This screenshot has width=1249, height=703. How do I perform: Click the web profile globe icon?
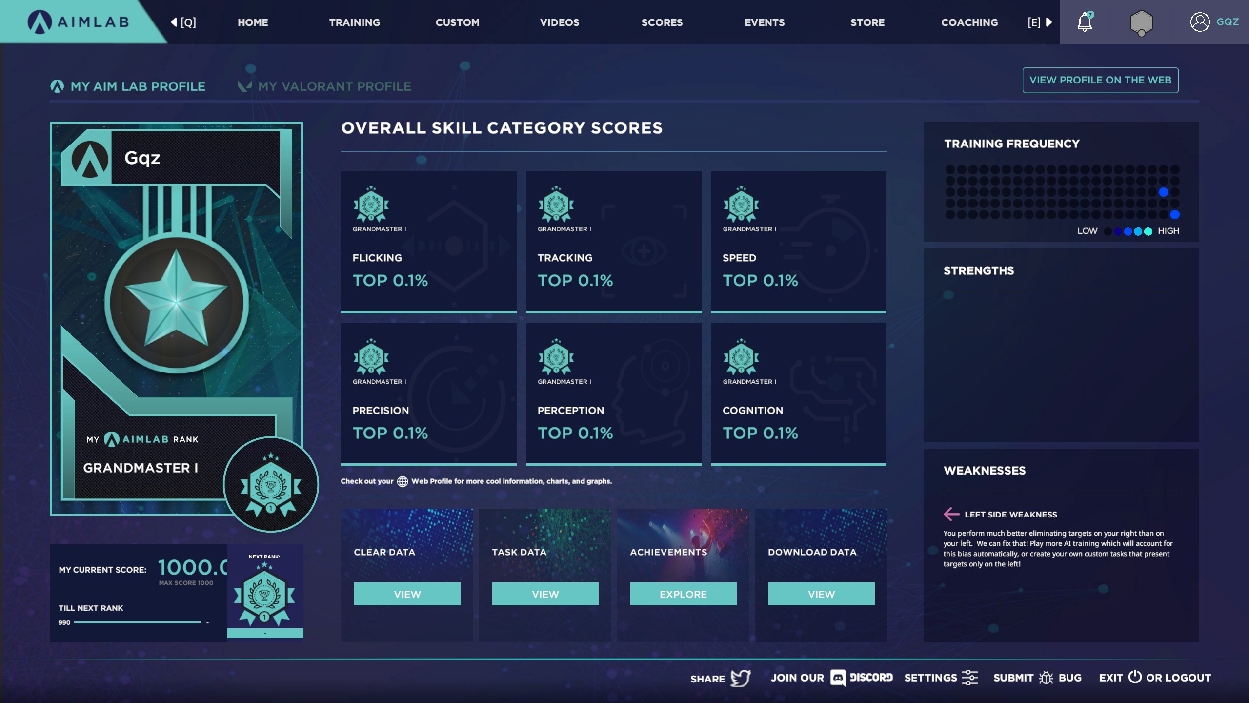[x=402, y=481]
